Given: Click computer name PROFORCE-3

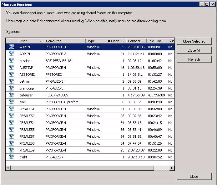Looking at the screenshot, I should 56,54.
